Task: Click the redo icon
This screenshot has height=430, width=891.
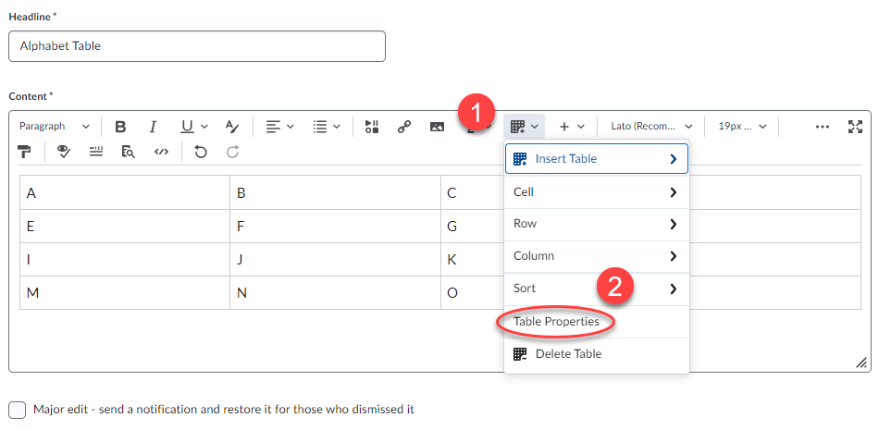Action: [x=233, y=152]
